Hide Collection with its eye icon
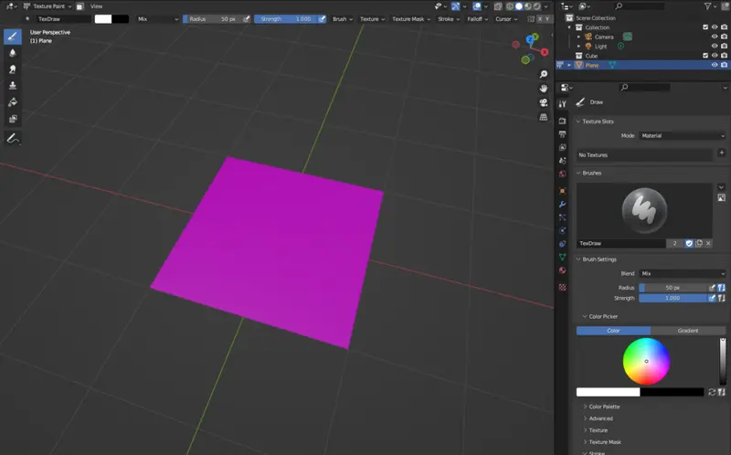 tap(715, 27)
